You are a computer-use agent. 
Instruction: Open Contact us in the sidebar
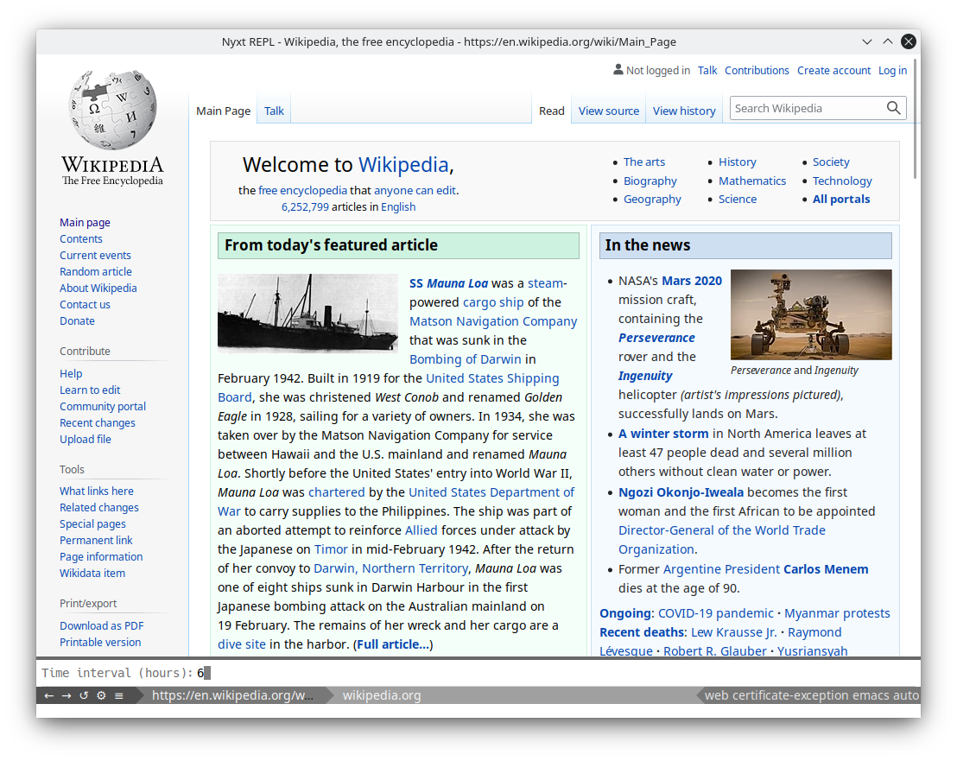point(85,305)
